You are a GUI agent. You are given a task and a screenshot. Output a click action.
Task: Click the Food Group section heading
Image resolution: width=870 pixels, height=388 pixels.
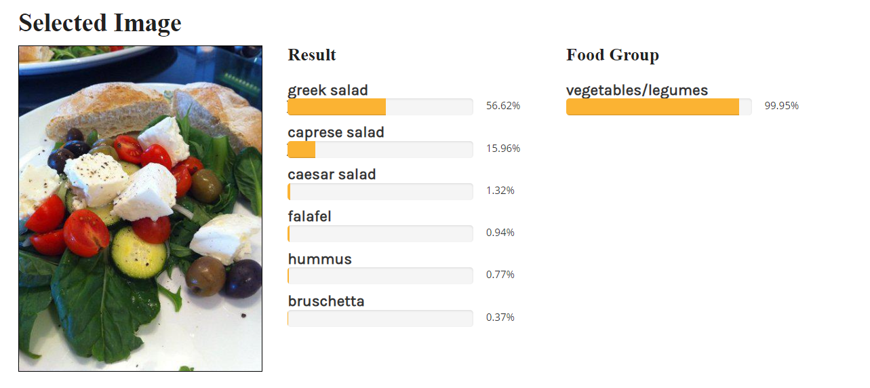(612, 55)
